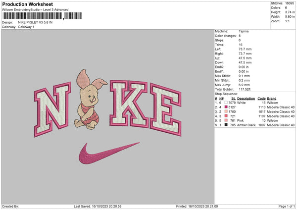Click the 5127 magenta thread swatch

tap(226, 107)
